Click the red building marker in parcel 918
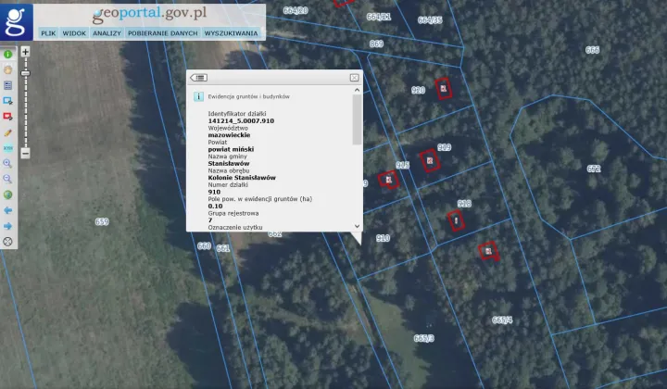 (x=456, y=220)
